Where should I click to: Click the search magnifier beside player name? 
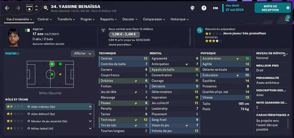coord(46,8)
